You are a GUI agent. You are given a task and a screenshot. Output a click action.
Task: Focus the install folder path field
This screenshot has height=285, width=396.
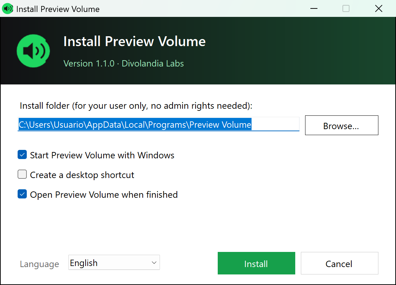tap(159, 124)
